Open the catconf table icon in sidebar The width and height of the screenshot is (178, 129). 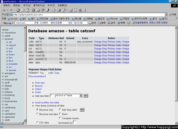pos(7,45)
